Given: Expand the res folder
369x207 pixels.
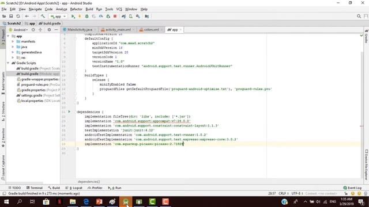Looking at the screenshot, I should pyautogui.click(x=13, y=57).
